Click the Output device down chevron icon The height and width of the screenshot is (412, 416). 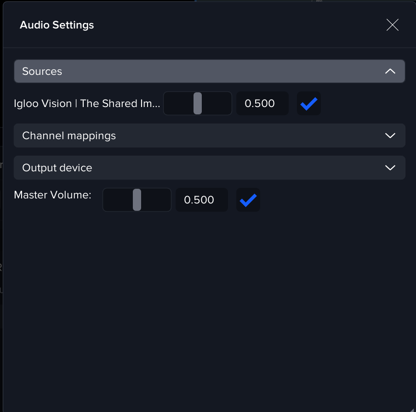click(x=390, y=168)
